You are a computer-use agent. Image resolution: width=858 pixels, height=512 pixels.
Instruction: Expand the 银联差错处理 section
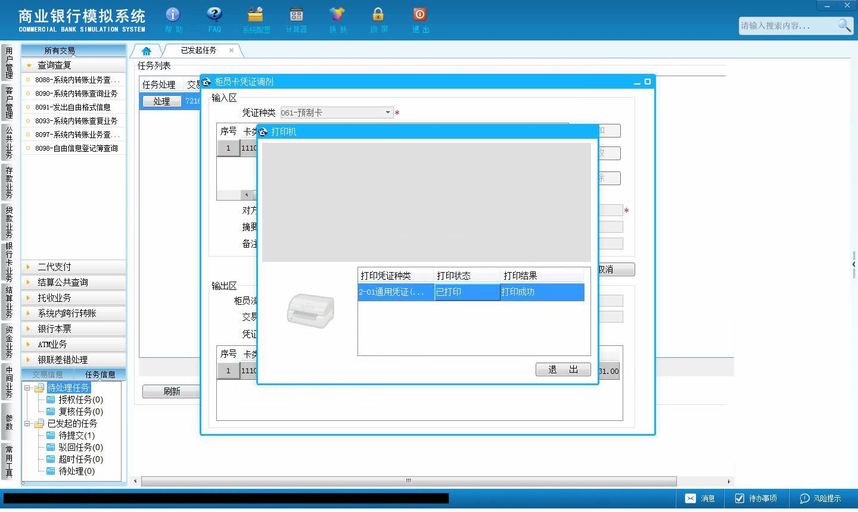74,360
